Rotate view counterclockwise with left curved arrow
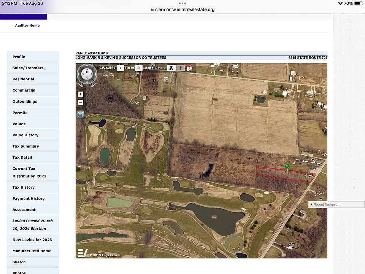365x274 pixels. [80, 85]
